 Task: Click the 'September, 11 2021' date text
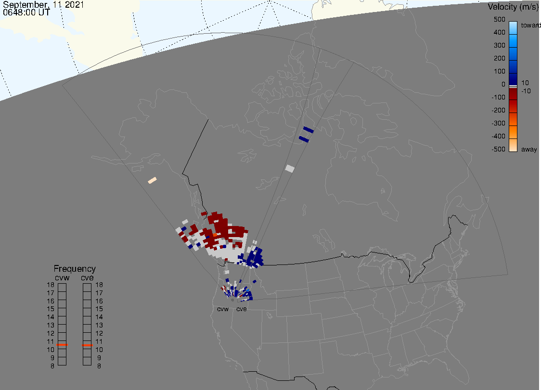point(43,4)
